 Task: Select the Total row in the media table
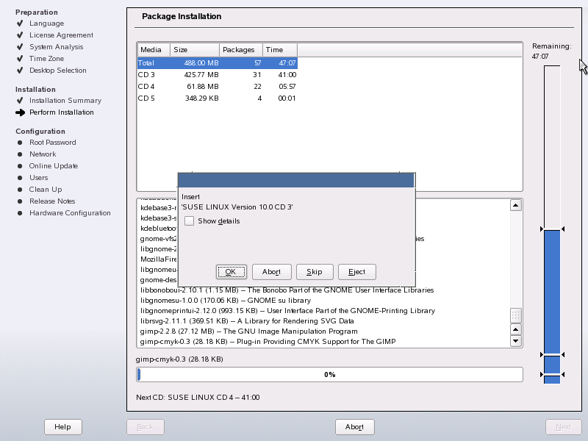point(218,63)
